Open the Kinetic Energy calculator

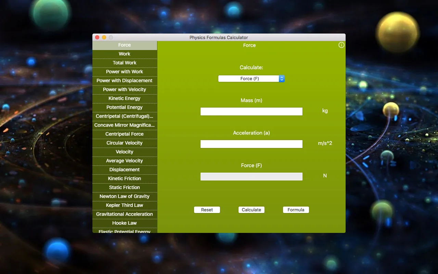125,98
